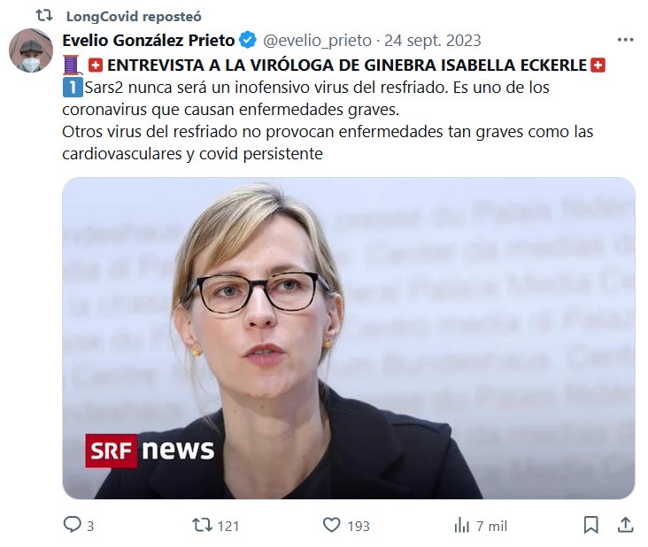Click the repost arrows icon above post

coord(44,16)
